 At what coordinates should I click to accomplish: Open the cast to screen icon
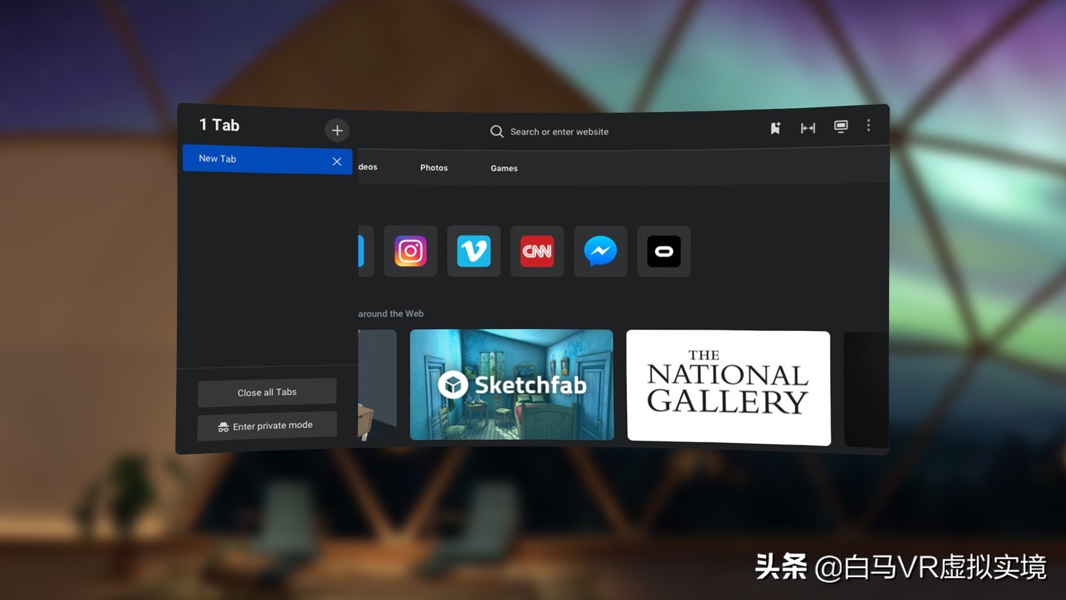(x=840, y=127)
